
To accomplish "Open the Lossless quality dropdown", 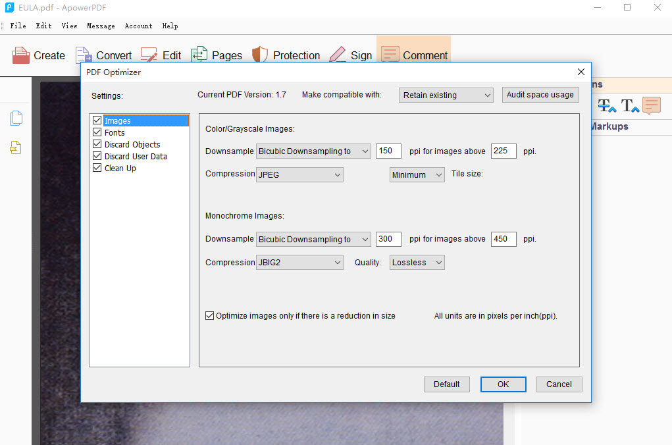I will click(x=417, y=263).
